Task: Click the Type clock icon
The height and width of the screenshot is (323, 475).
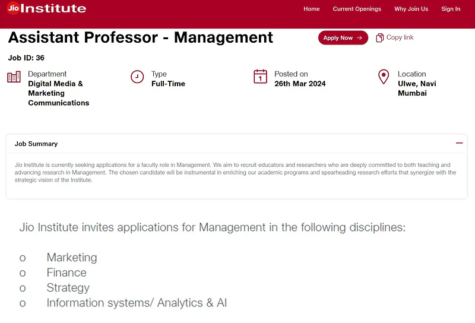Action: 137,77
